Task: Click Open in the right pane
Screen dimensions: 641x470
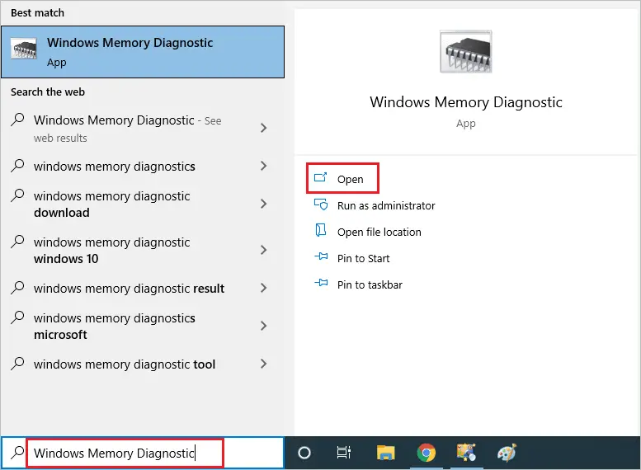Action: tap(342, 179)
